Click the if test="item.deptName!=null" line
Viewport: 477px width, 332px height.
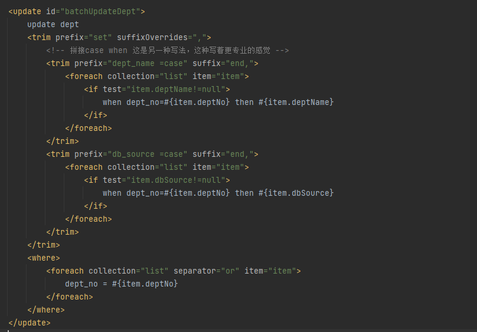tap(157, 89)
